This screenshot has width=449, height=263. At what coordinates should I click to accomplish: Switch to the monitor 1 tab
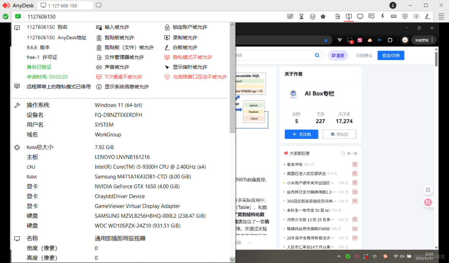point(349,16)
